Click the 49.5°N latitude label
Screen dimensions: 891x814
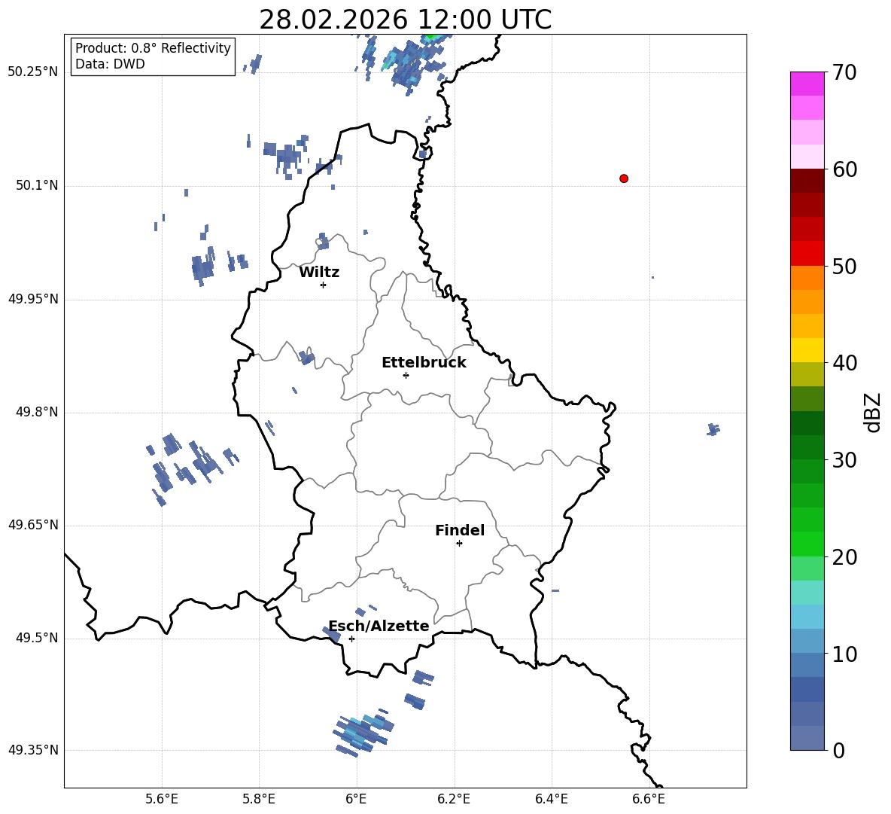tap(37, 638)
